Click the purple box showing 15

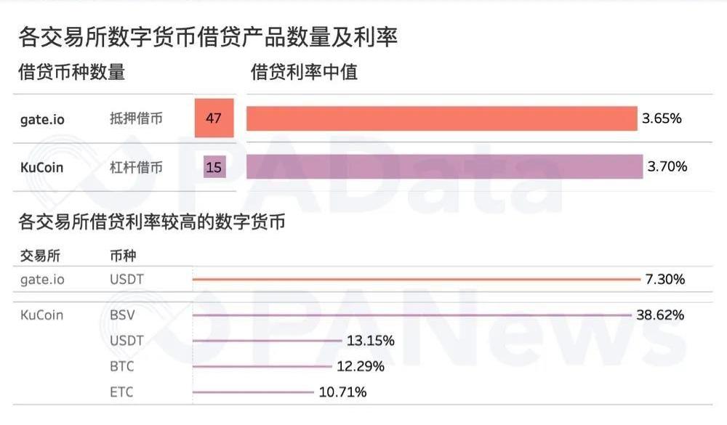click(214, 168)
